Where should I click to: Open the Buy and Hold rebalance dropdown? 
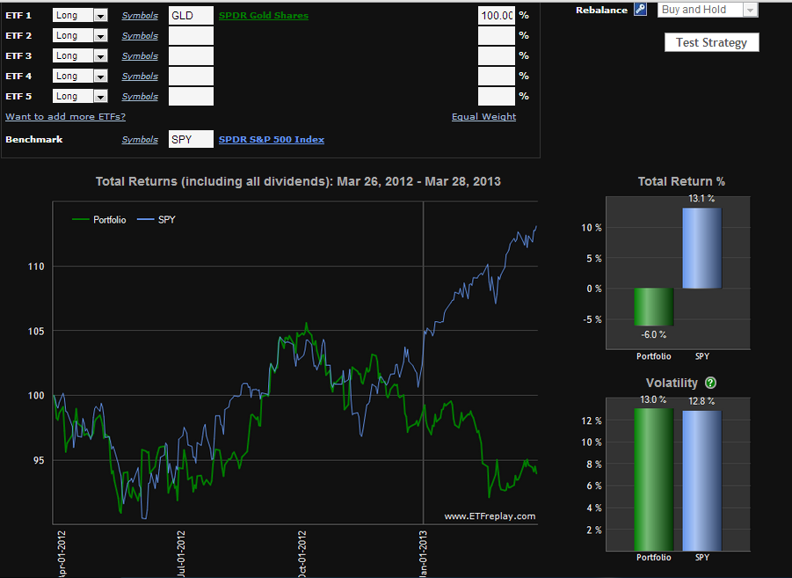pyautogui.click(x=708, y=10)
